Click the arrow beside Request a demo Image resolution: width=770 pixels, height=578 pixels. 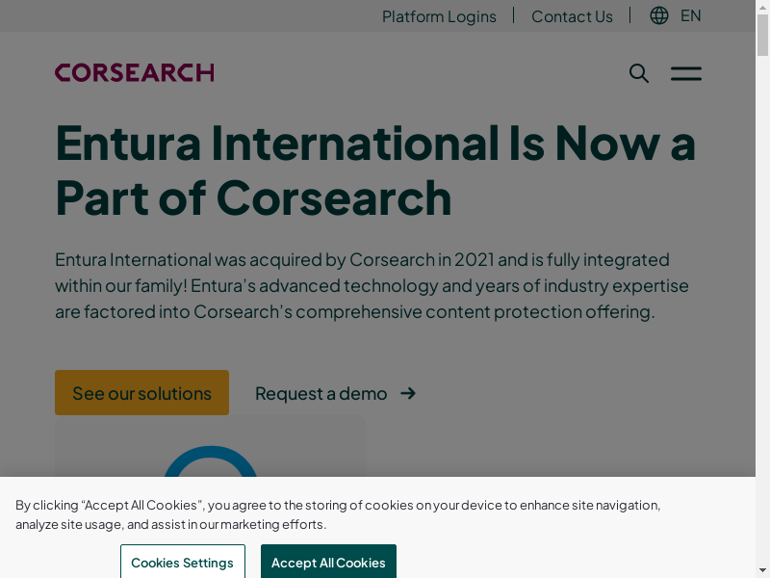tap(408, 393)
